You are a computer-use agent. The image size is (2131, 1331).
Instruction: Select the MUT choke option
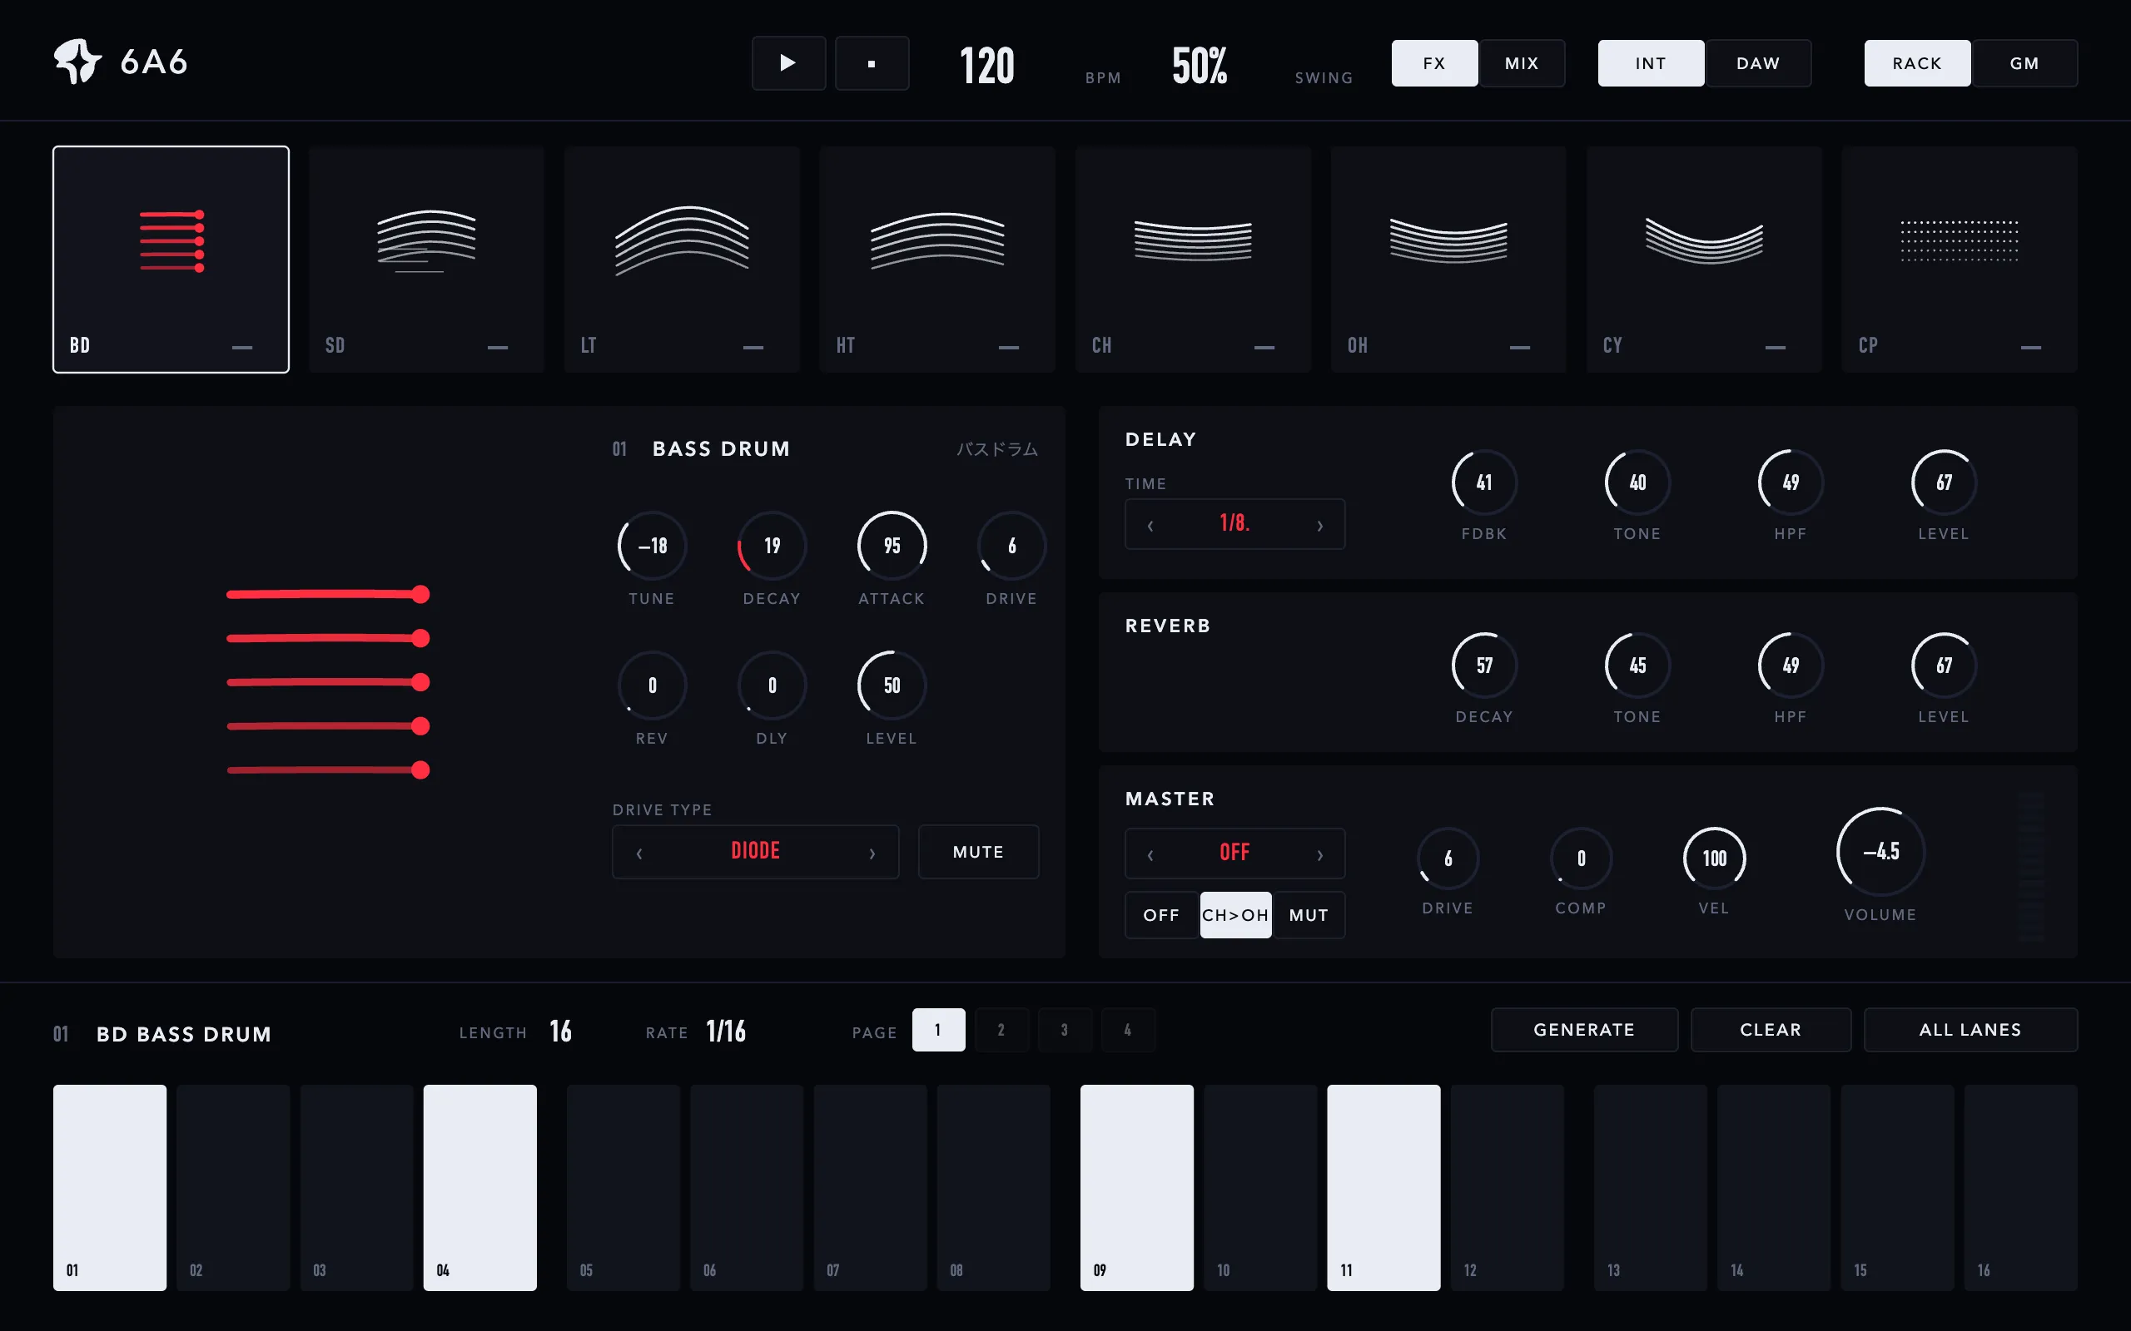point(1309,914)
